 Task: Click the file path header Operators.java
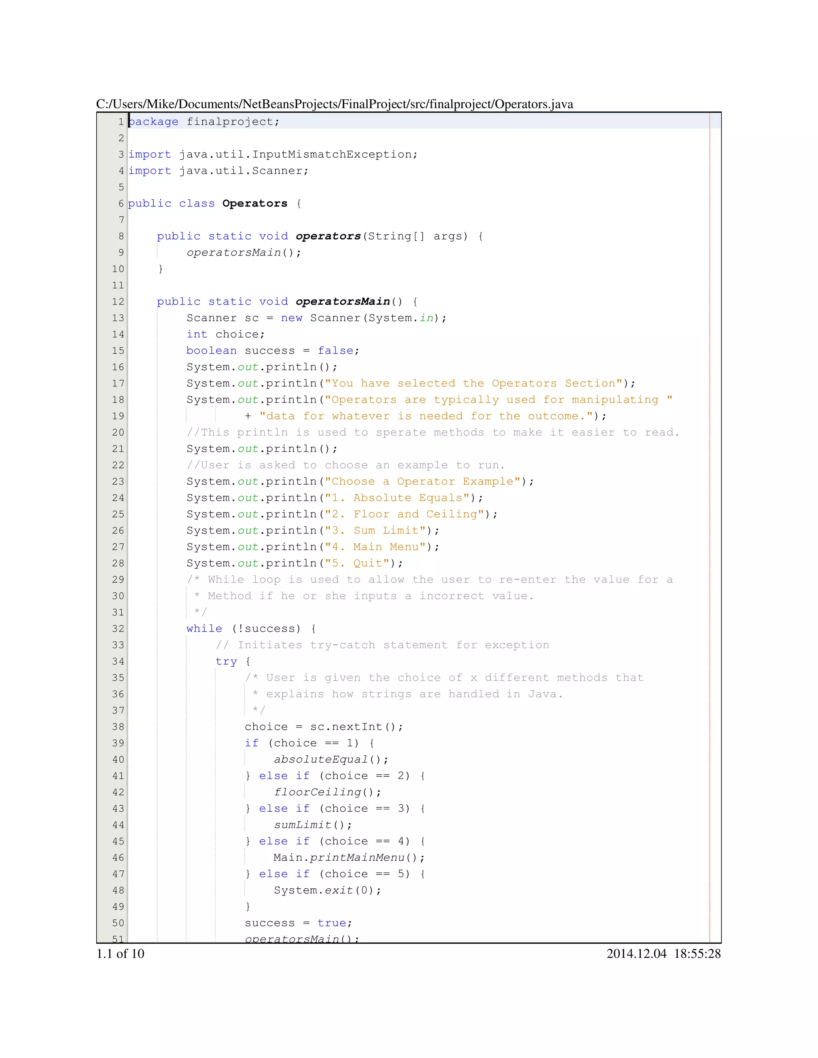(334, 104)
